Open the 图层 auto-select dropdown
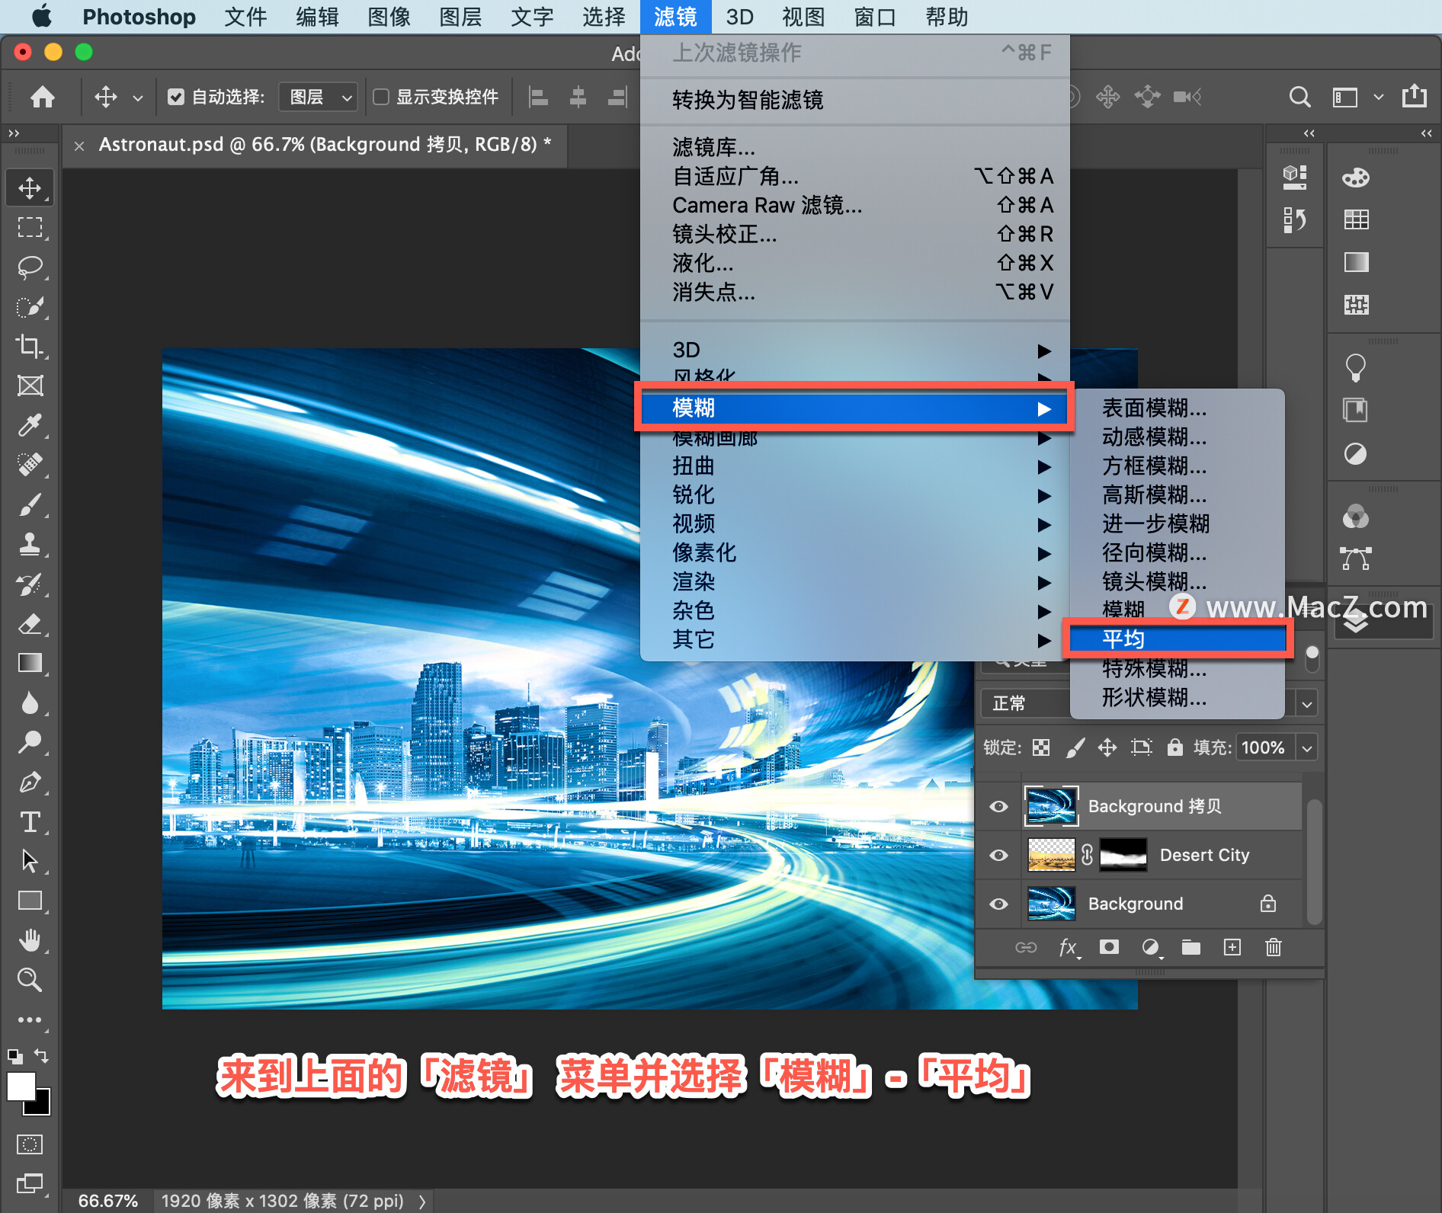 (319, 97)
